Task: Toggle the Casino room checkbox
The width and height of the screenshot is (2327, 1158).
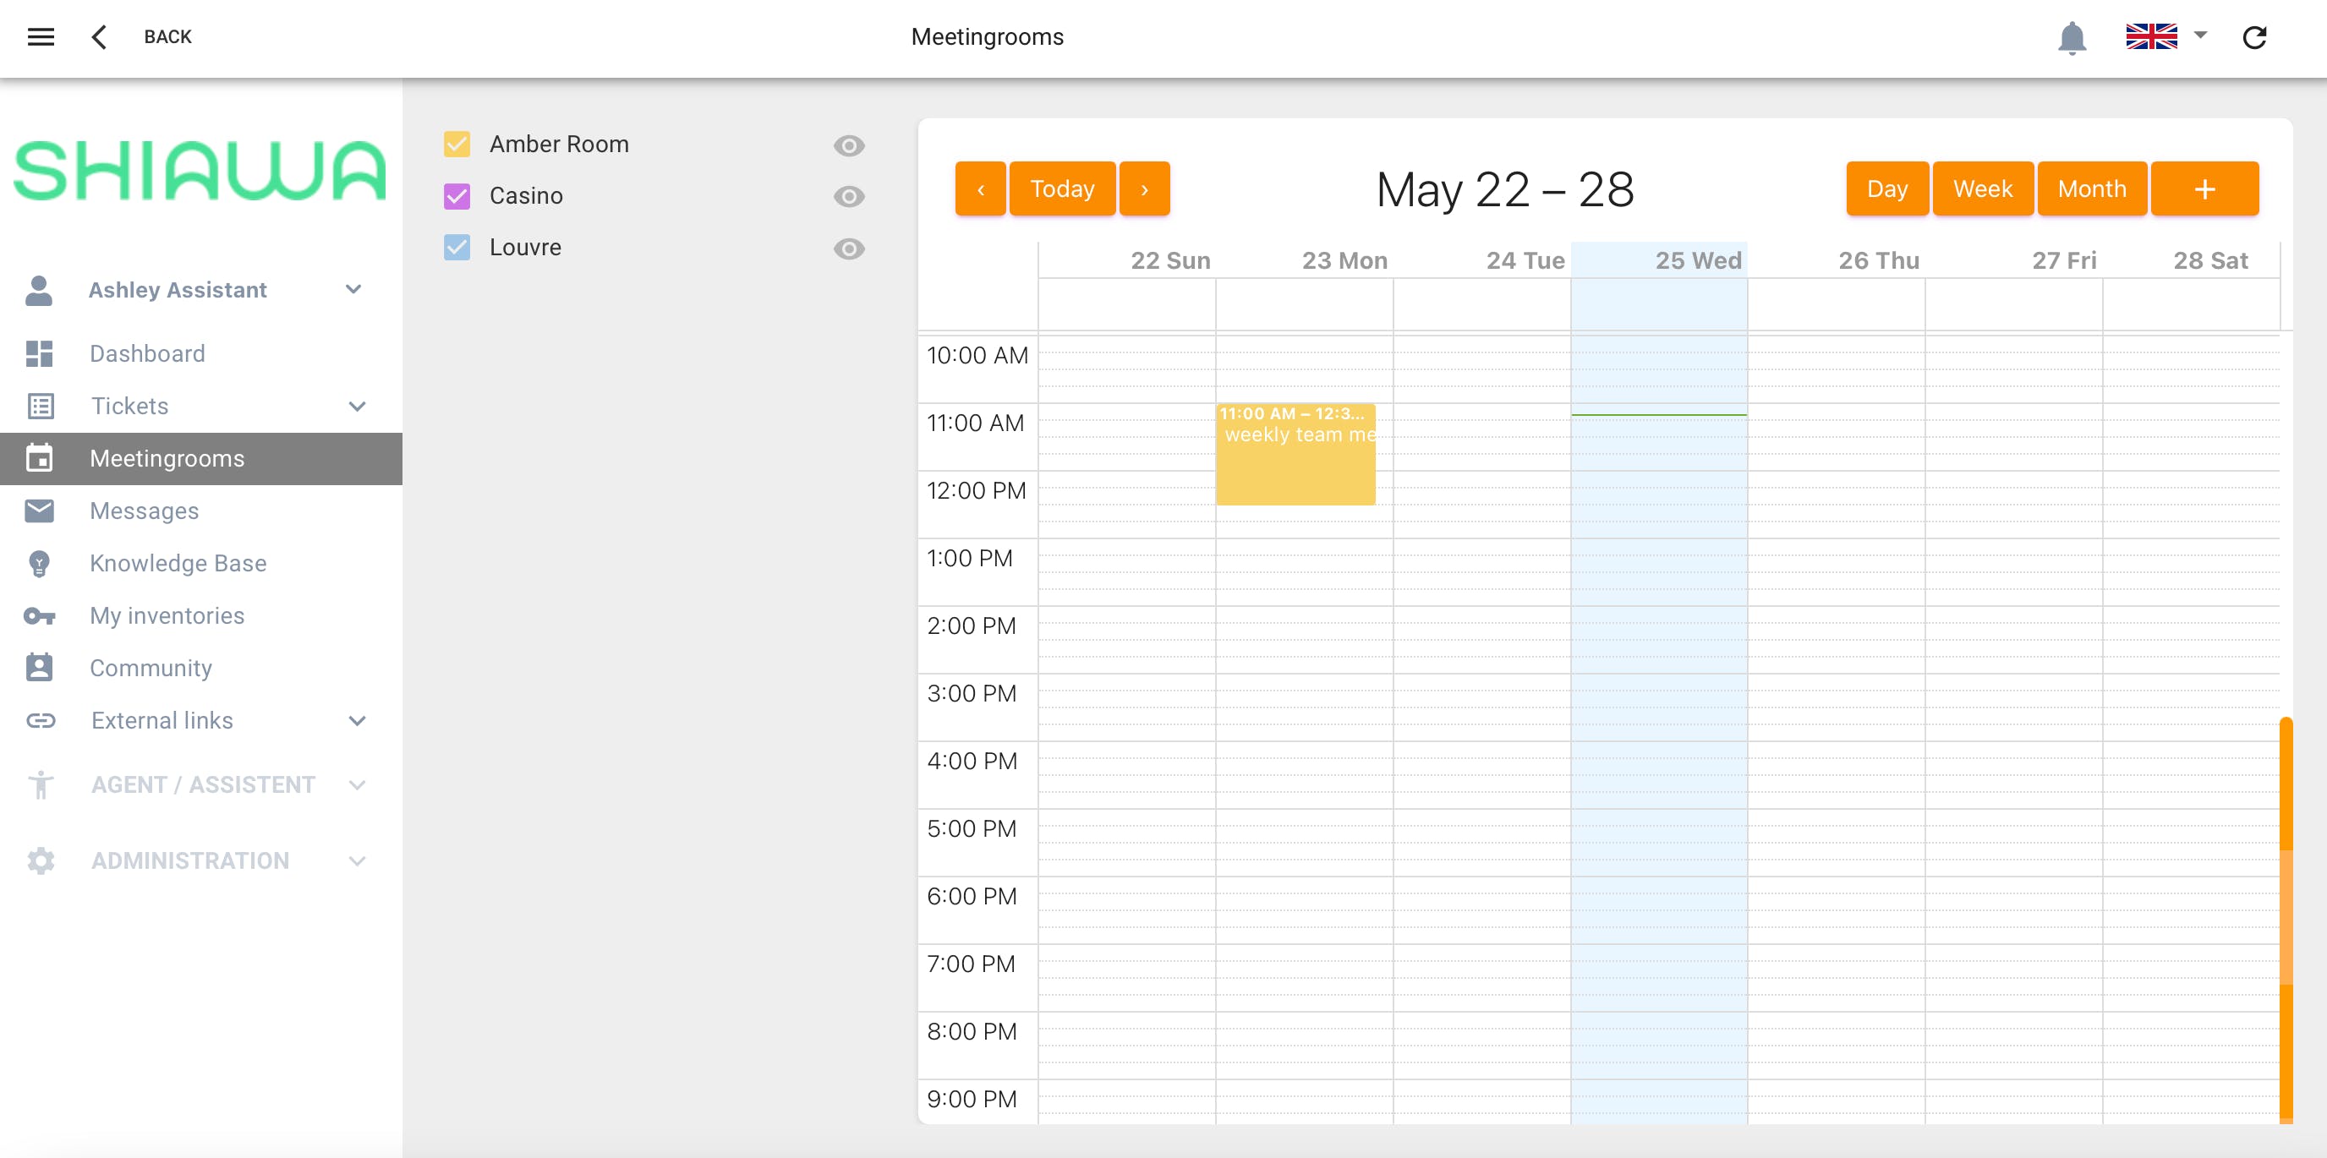Action: pos(457,195)
